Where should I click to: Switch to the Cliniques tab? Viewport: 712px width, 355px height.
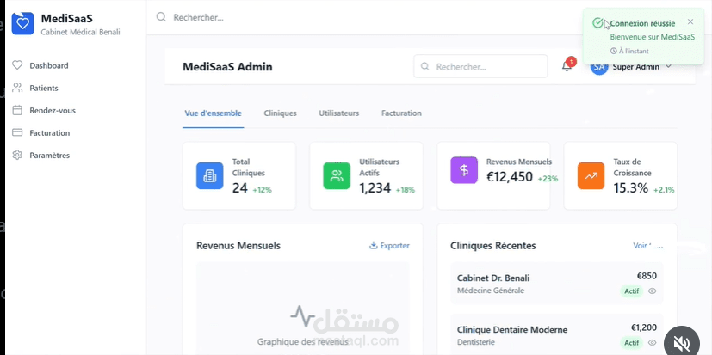pos(280,113)
